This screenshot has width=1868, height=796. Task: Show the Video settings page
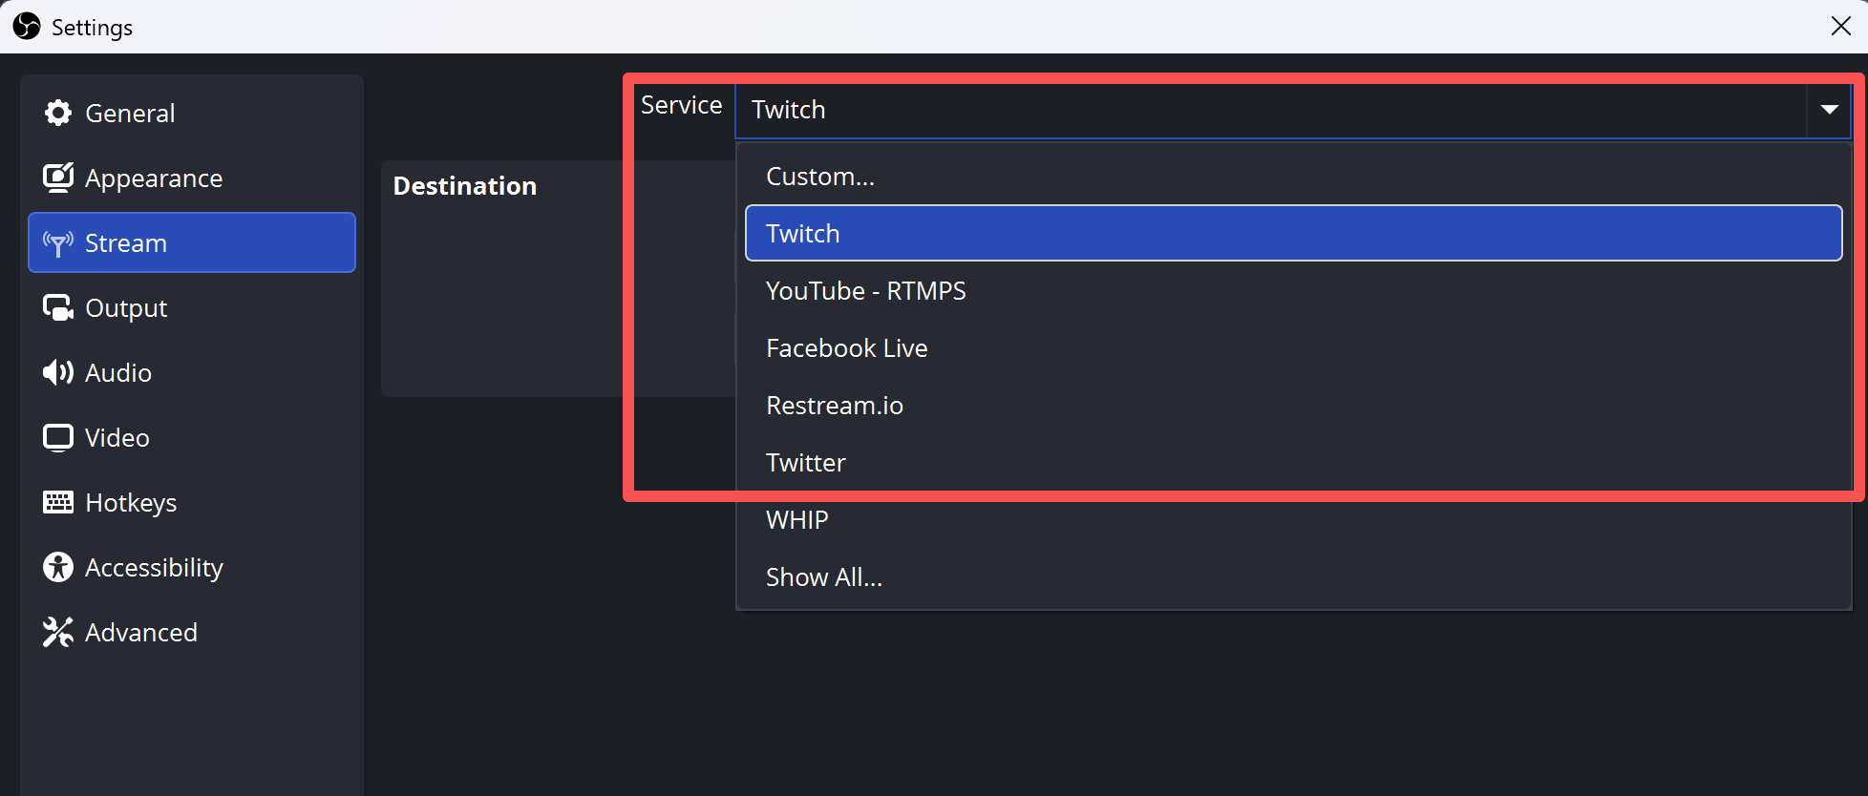[192, 437]
